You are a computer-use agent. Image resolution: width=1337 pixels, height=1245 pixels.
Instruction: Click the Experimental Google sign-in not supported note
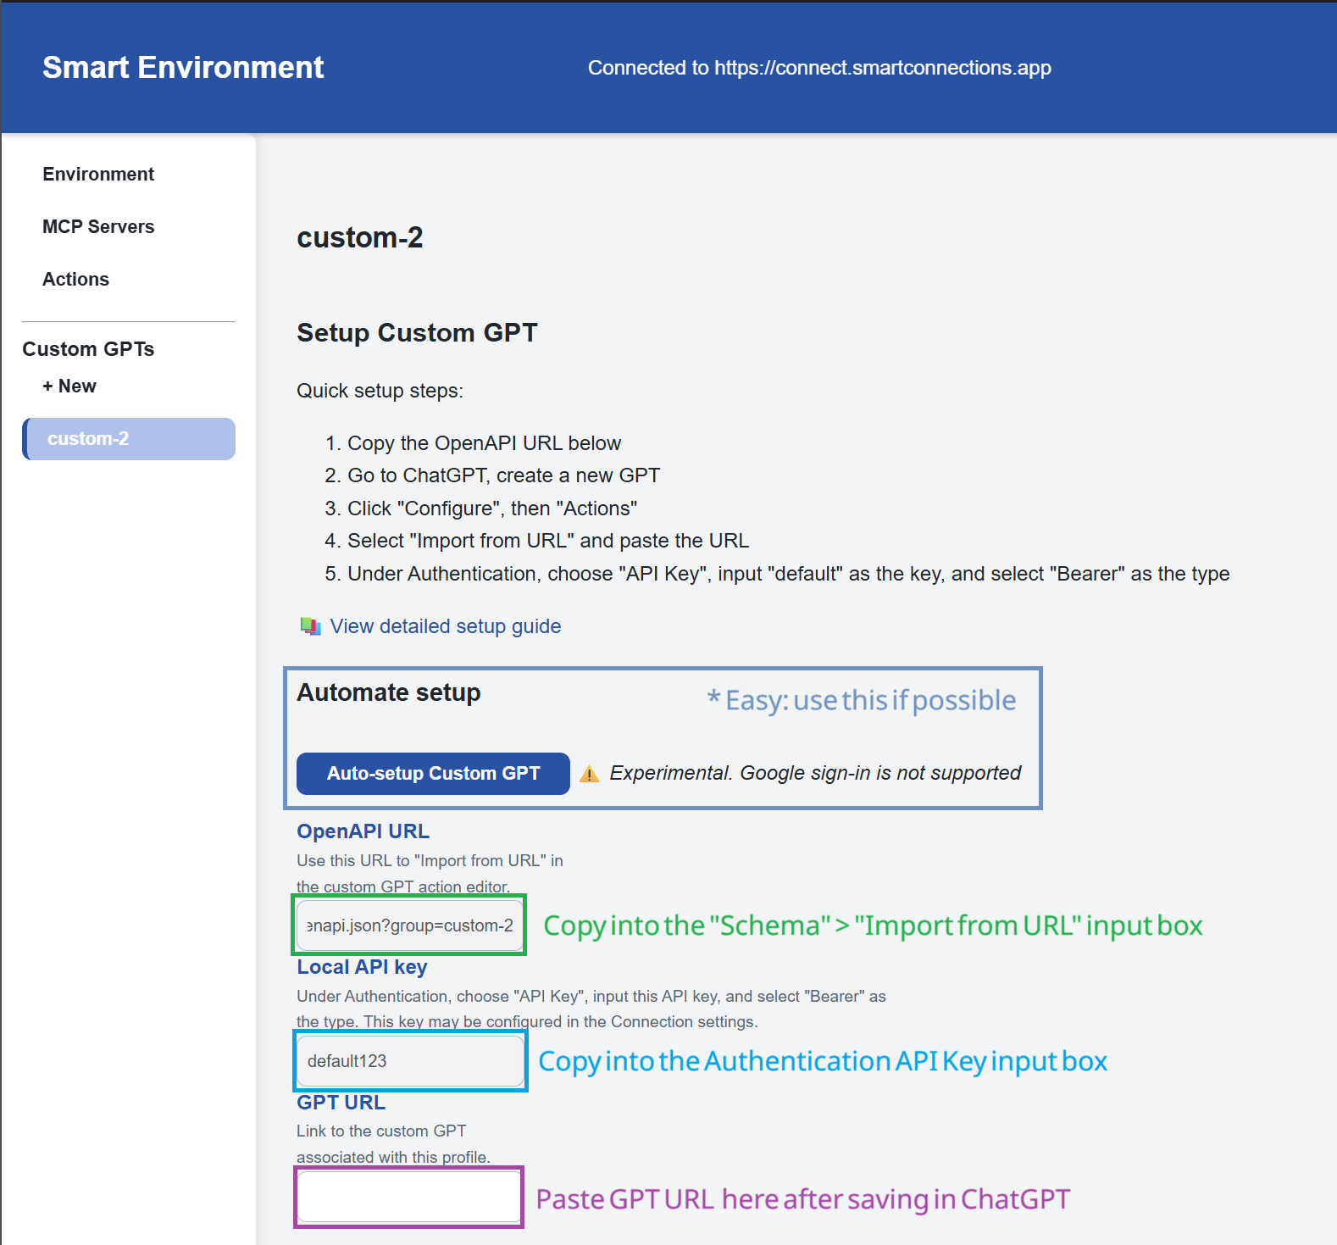tap(815, 773)
